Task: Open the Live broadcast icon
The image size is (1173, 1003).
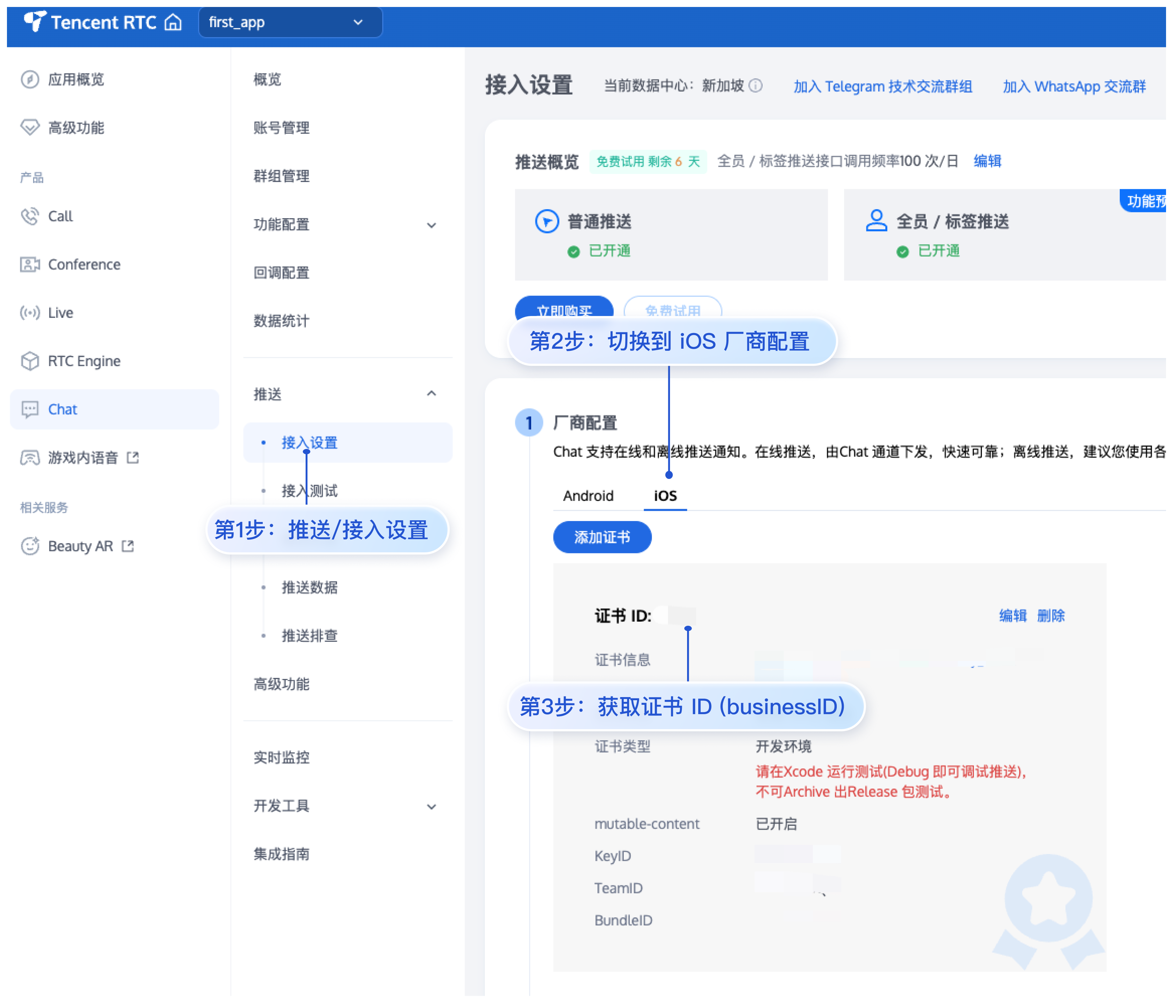Action: click(30, 313)
